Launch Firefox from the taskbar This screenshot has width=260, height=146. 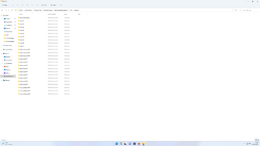(139, 144)
